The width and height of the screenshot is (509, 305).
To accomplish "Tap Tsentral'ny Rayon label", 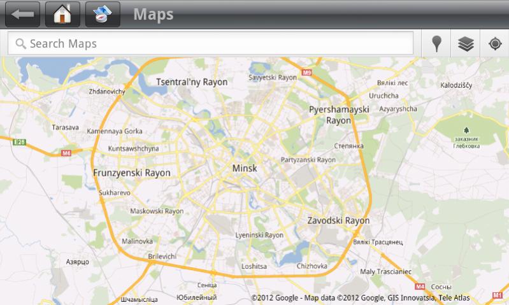I will 192,82.
